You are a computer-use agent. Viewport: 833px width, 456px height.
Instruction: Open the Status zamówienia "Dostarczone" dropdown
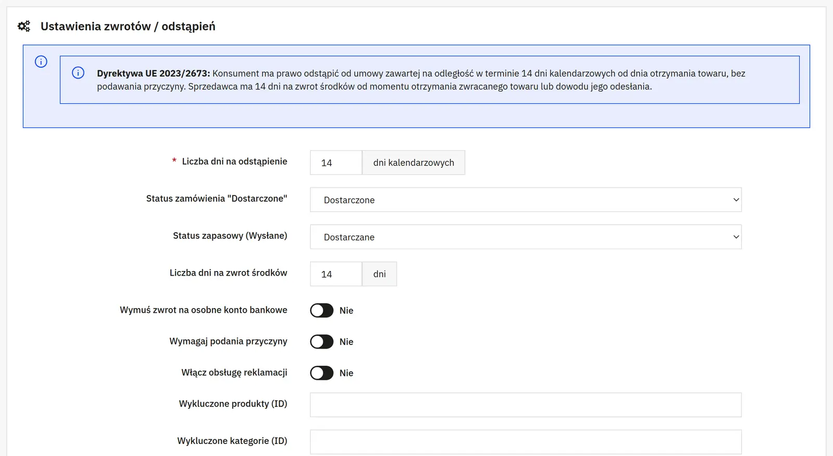point(526,200)
